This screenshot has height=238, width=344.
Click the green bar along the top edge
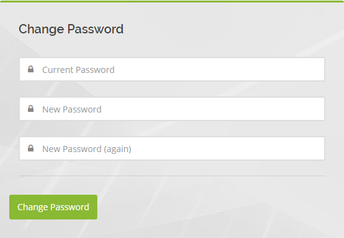click(172, 1)
